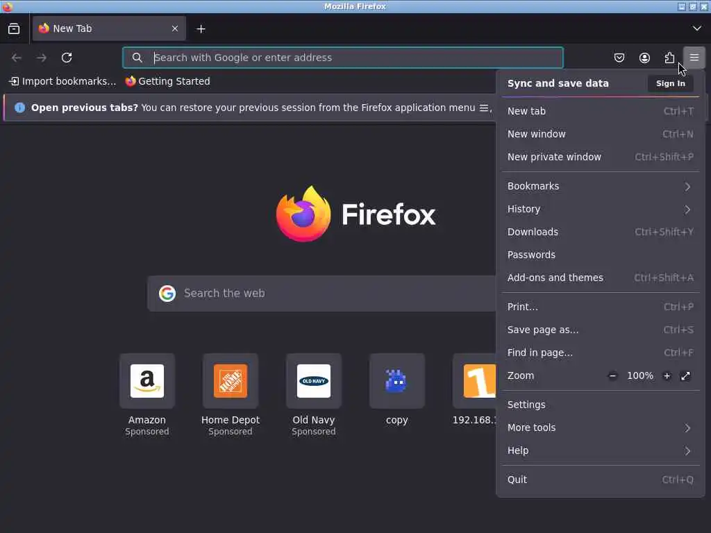Open Getting Started bookmark
Viewport: 711px width, 533px height.
pyautogui.click(x=168, y=81)
